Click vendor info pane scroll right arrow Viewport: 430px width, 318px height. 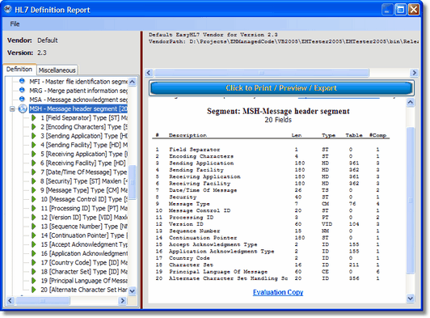[x=414, y=73]
